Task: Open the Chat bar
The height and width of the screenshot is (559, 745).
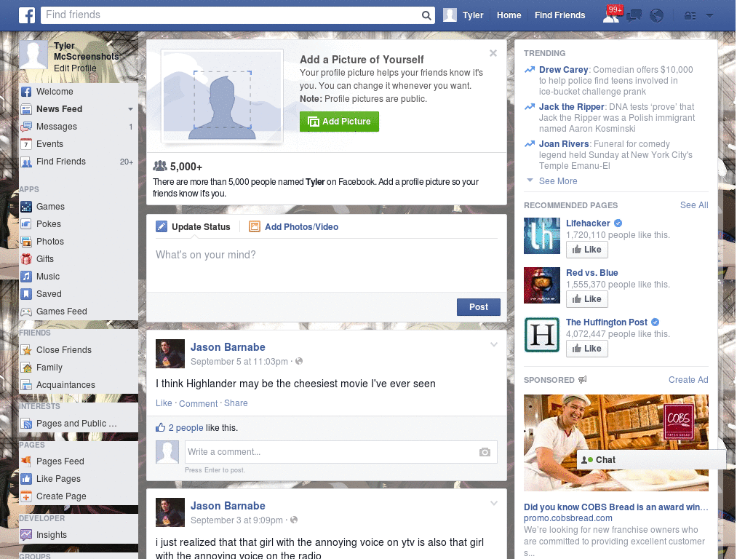Action: 651,460
